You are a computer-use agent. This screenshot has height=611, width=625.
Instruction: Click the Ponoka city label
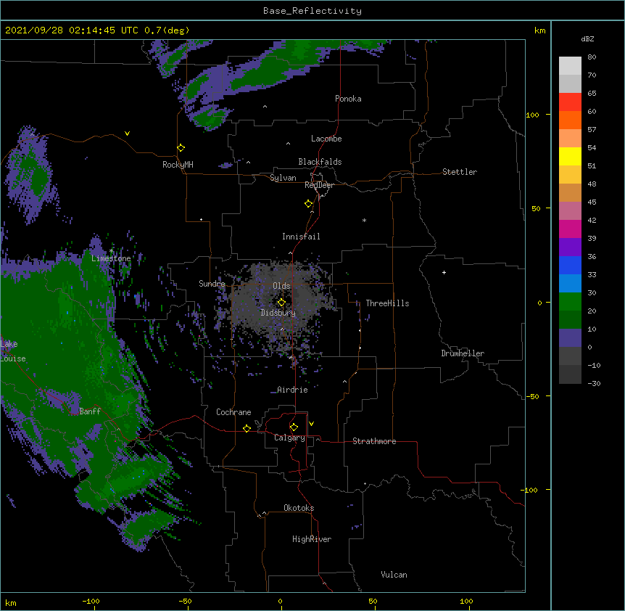[x=348, y=99]
